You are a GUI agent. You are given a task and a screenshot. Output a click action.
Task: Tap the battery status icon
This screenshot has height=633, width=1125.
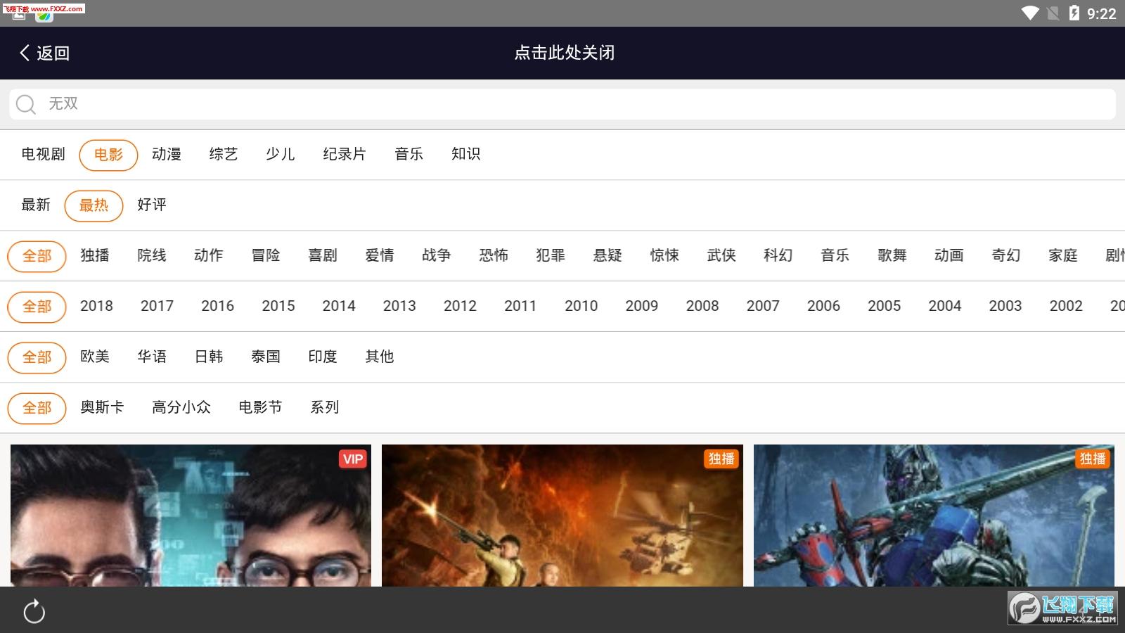pos(1074,13)
